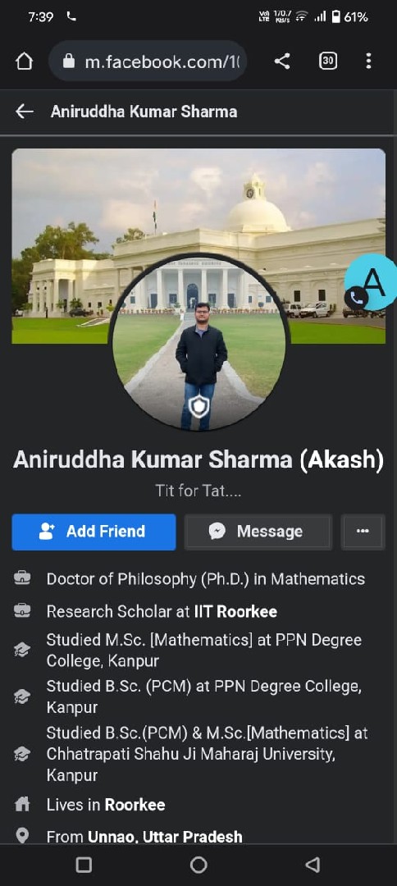Screen dimensions: 397x886
Task: Send a message via Message button
Action: pyautogui.click(x=258, y=532)
